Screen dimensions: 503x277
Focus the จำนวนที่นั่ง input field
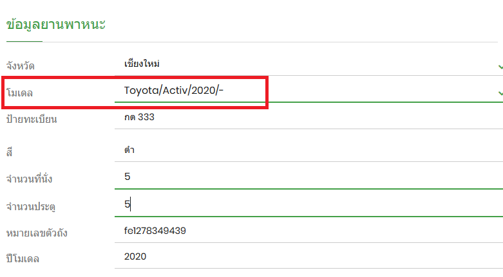tap(303, 177)
